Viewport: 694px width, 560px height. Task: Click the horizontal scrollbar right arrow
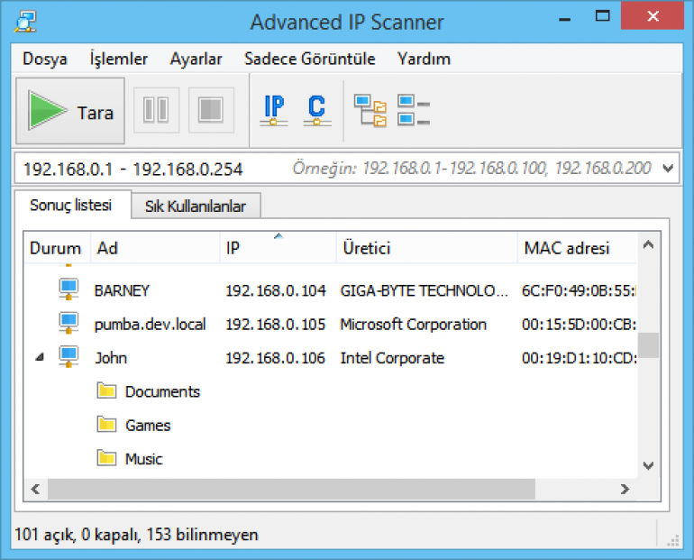point(625,489)
